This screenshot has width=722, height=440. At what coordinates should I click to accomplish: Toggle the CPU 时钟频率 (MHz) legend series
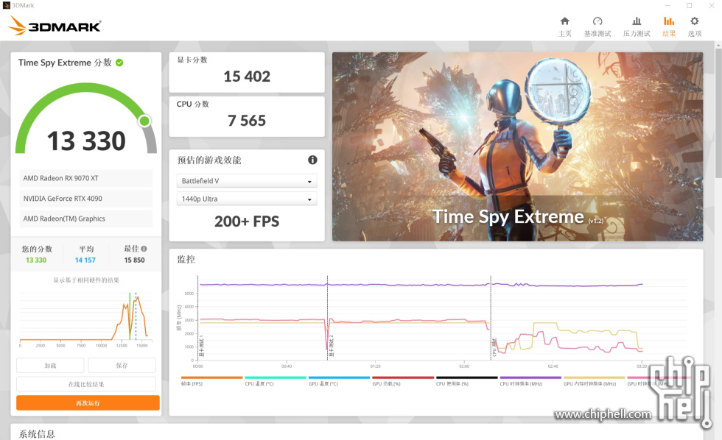coord(530,381)
